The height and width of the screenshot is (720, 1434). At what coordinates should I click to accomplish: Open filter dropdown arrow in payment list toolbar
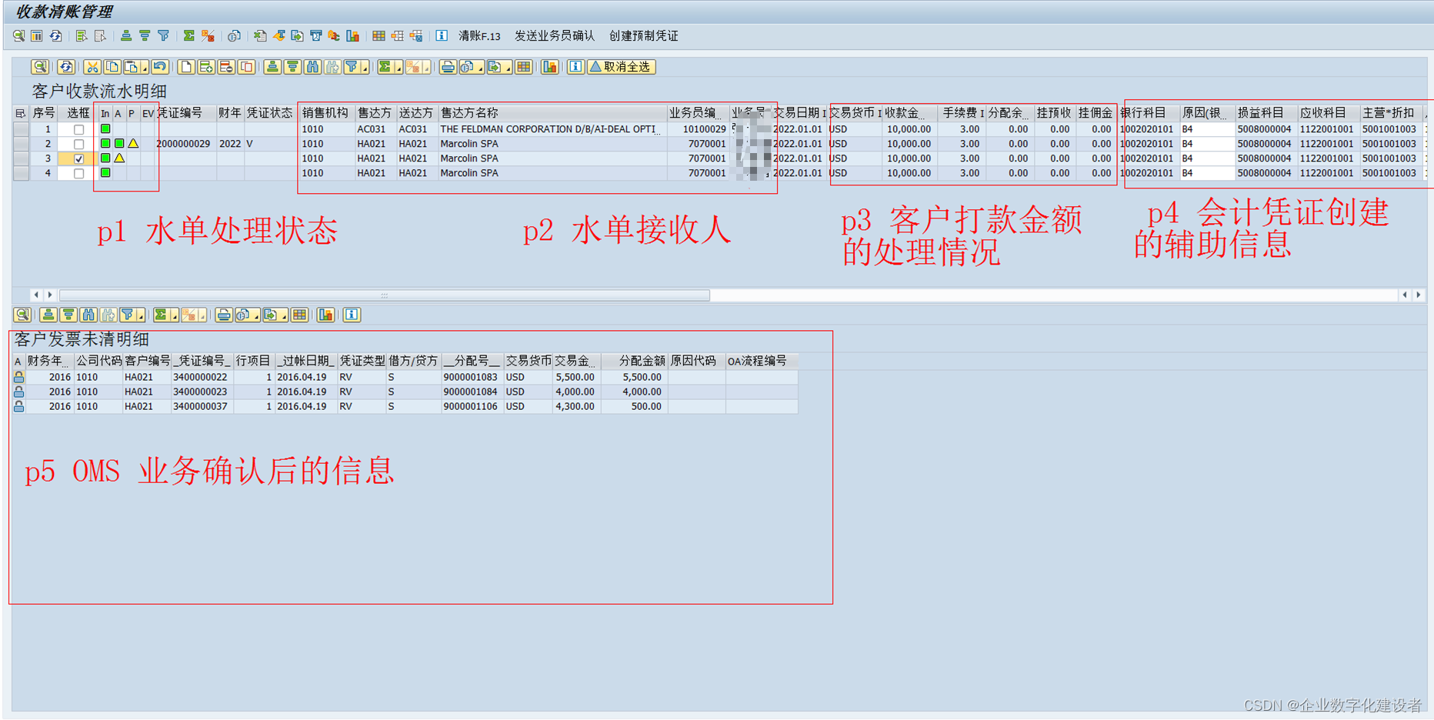tap(365, 67)
